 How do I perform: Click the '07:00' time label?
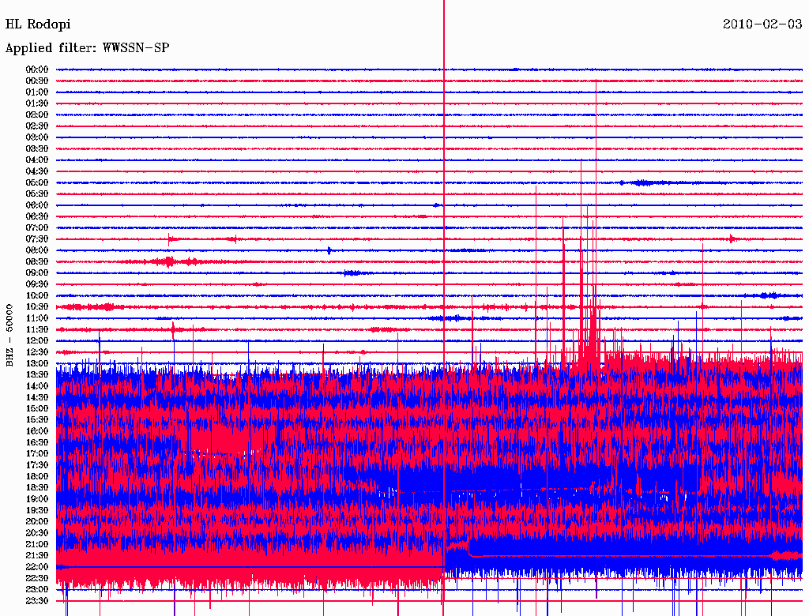[37, 227]
